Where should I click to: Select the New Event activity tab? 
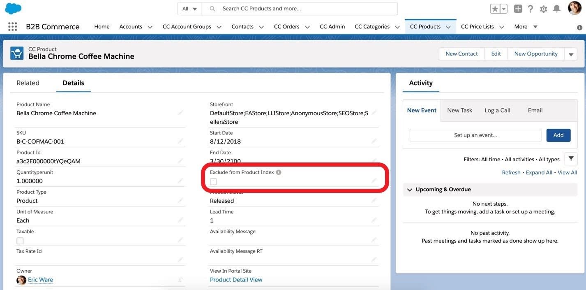(x=422, y=110)
